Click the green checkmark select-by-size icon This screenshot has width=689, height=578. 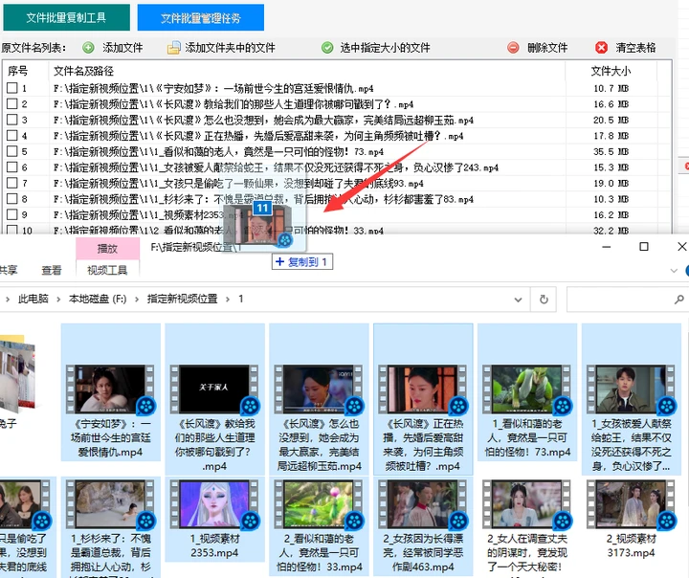[x=327, y=48]
